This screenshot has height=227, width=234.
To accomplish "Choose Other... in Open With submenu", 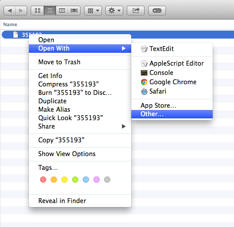I will click(172, 114).
